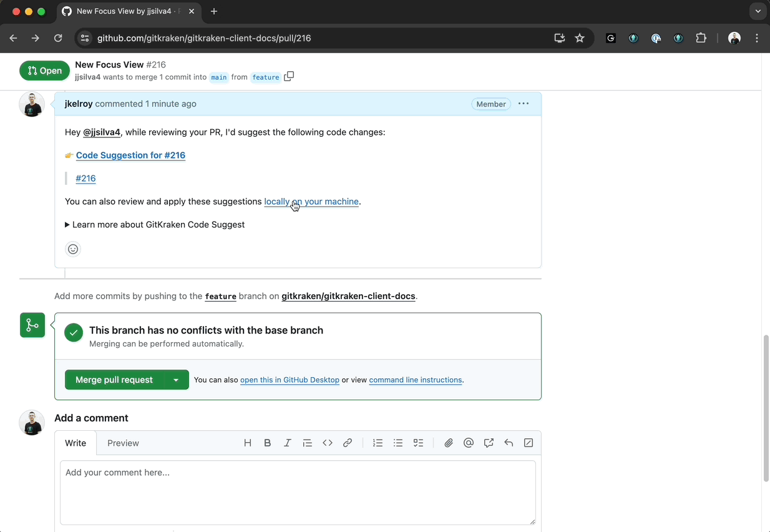770x532 pixels.
Task: View command line instructions link
Action: pyautogui.click(x=416, y=380)
